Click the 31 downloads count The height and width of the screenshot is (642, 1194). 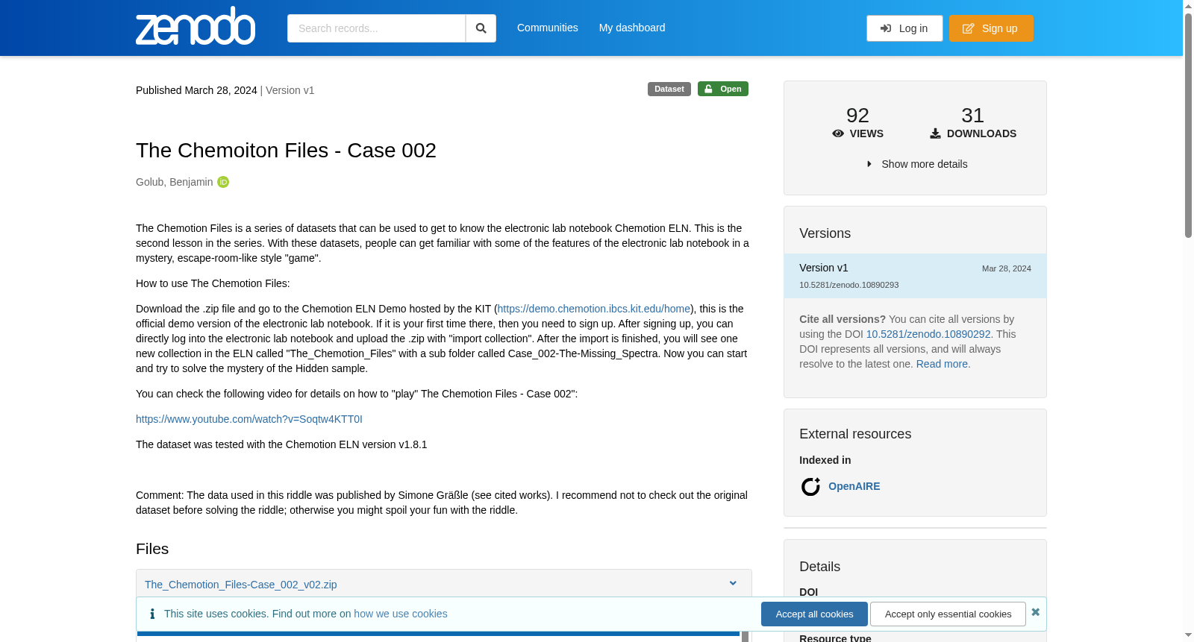click(x=972, y=116)
